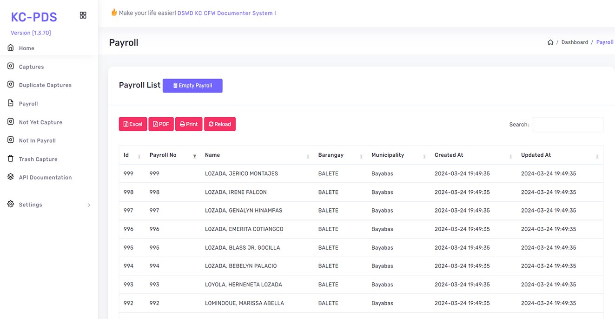Viewport: 615px width, 319px height.
Task: Select the Not Yet Capture sidebar icon
Action: click(10, 122)
